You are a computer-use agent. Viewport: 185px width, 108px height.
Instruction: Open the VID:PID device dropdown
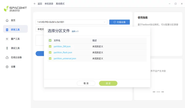point(71,22)
